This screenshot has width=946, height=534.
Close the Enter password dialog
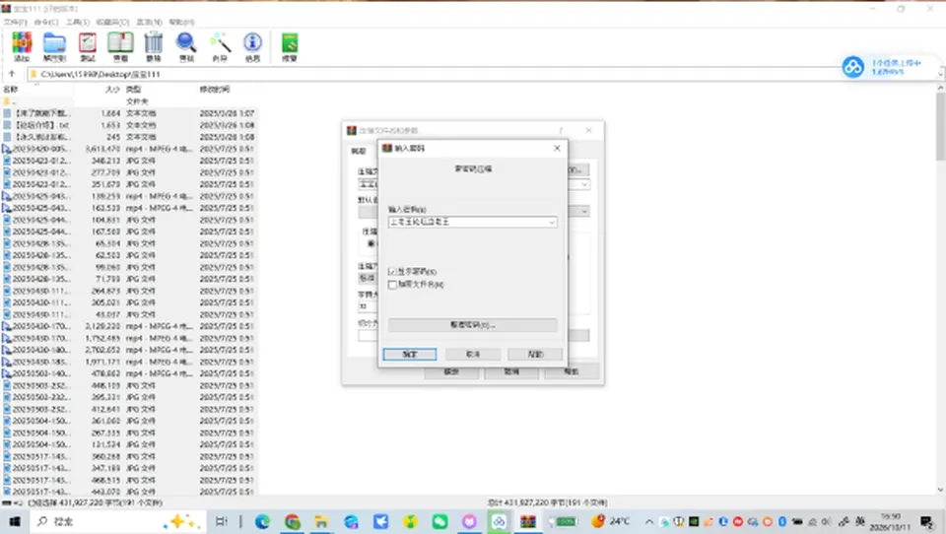(x=557, y=148)
